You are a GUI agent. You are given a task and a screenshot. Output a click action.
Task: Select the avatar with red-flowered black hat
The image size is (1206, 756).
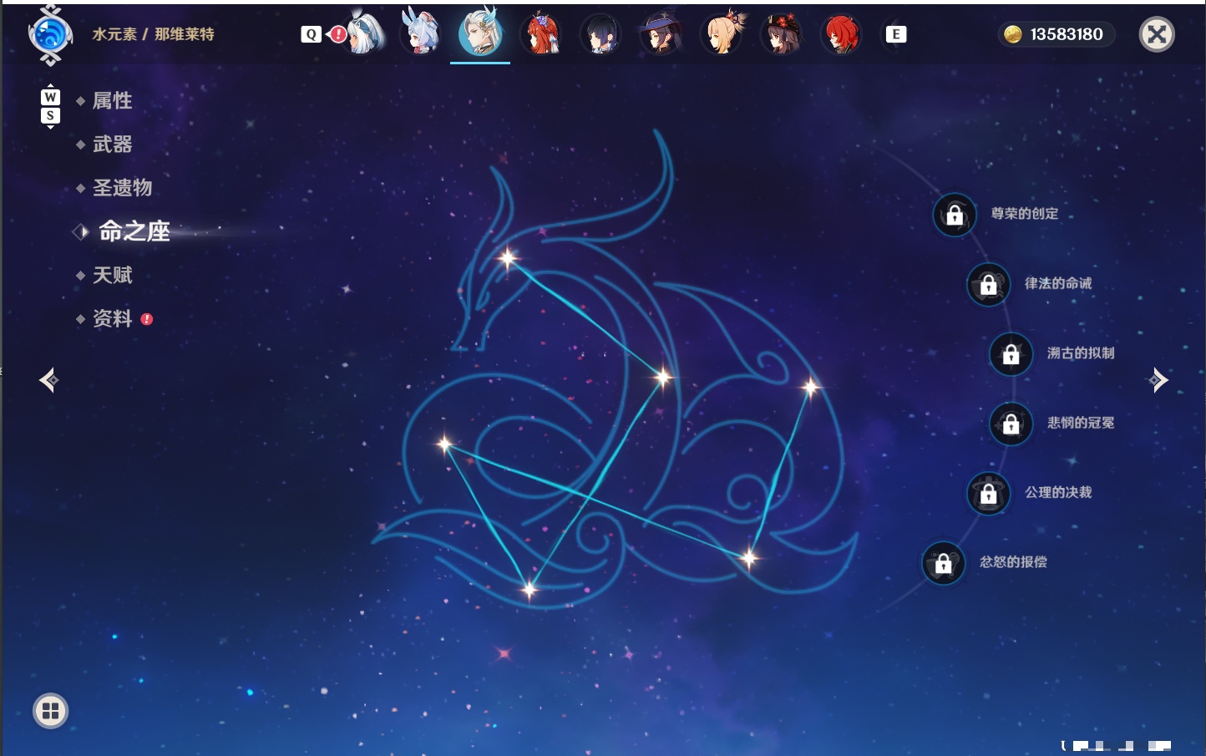coord(781,34)
